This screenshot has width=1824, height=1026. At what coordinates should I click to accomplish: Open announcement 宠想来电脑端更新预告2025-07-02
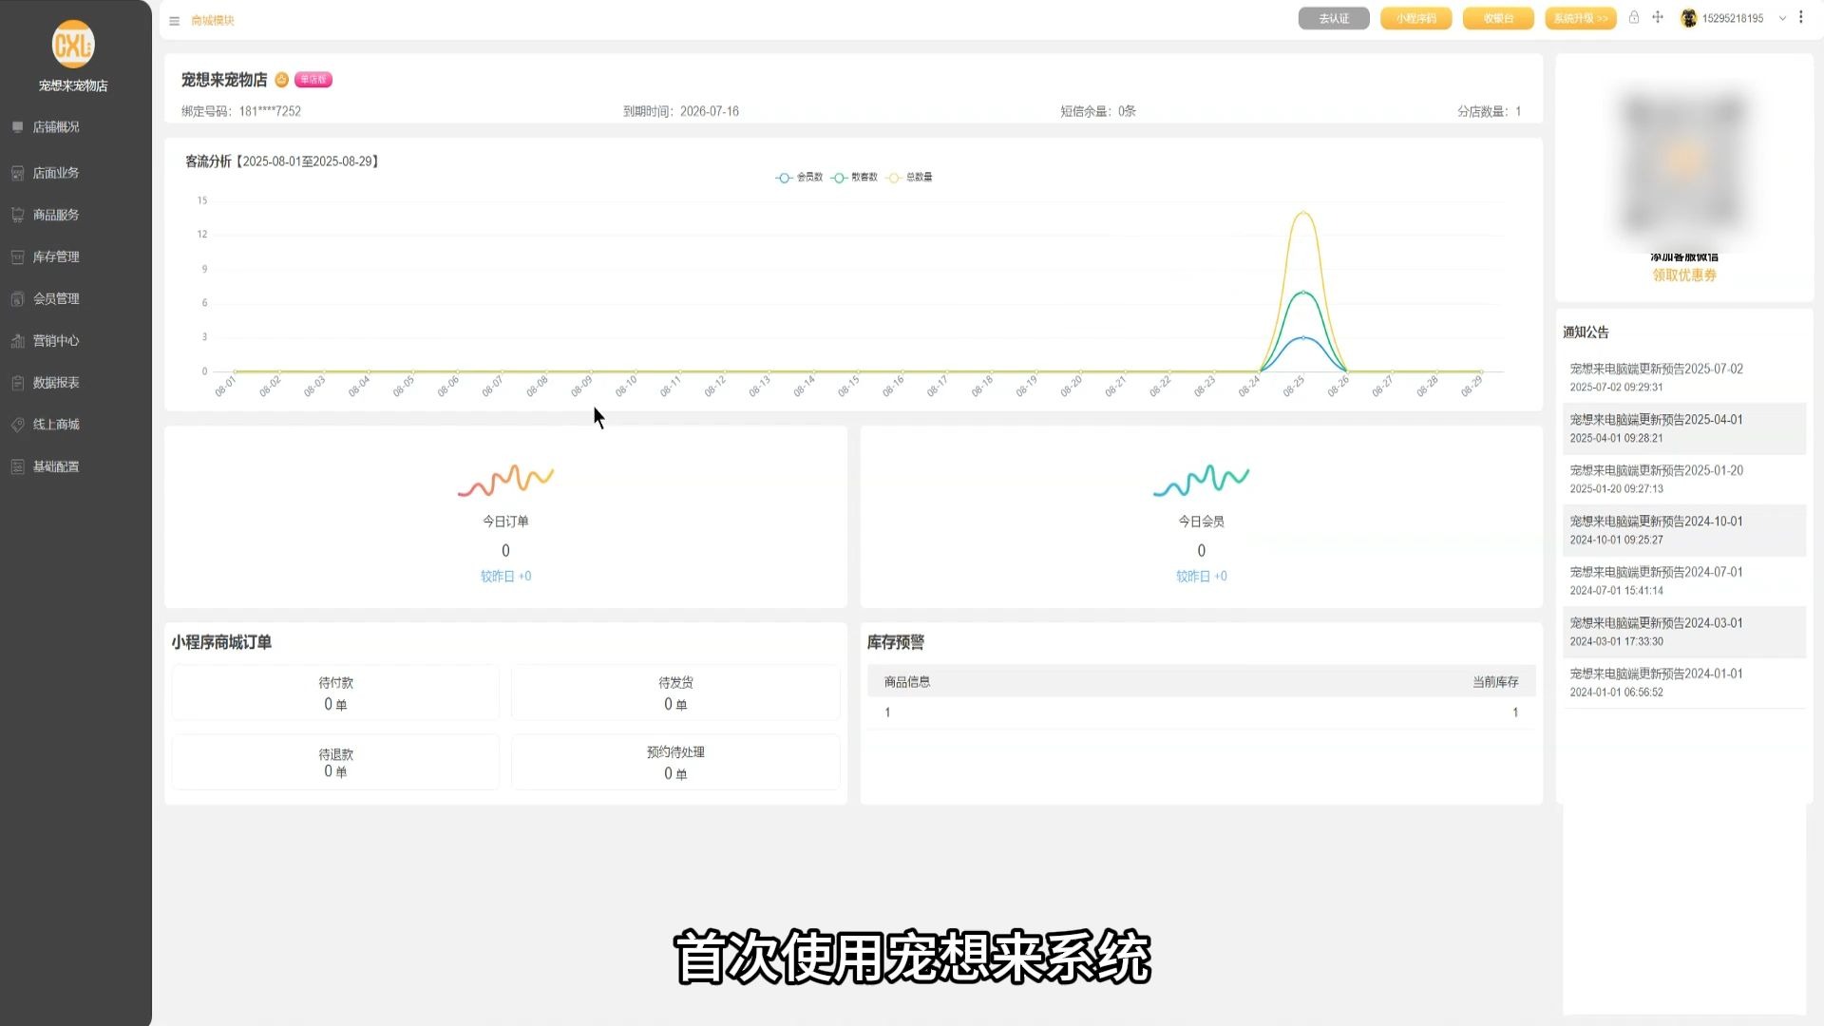1683,377
